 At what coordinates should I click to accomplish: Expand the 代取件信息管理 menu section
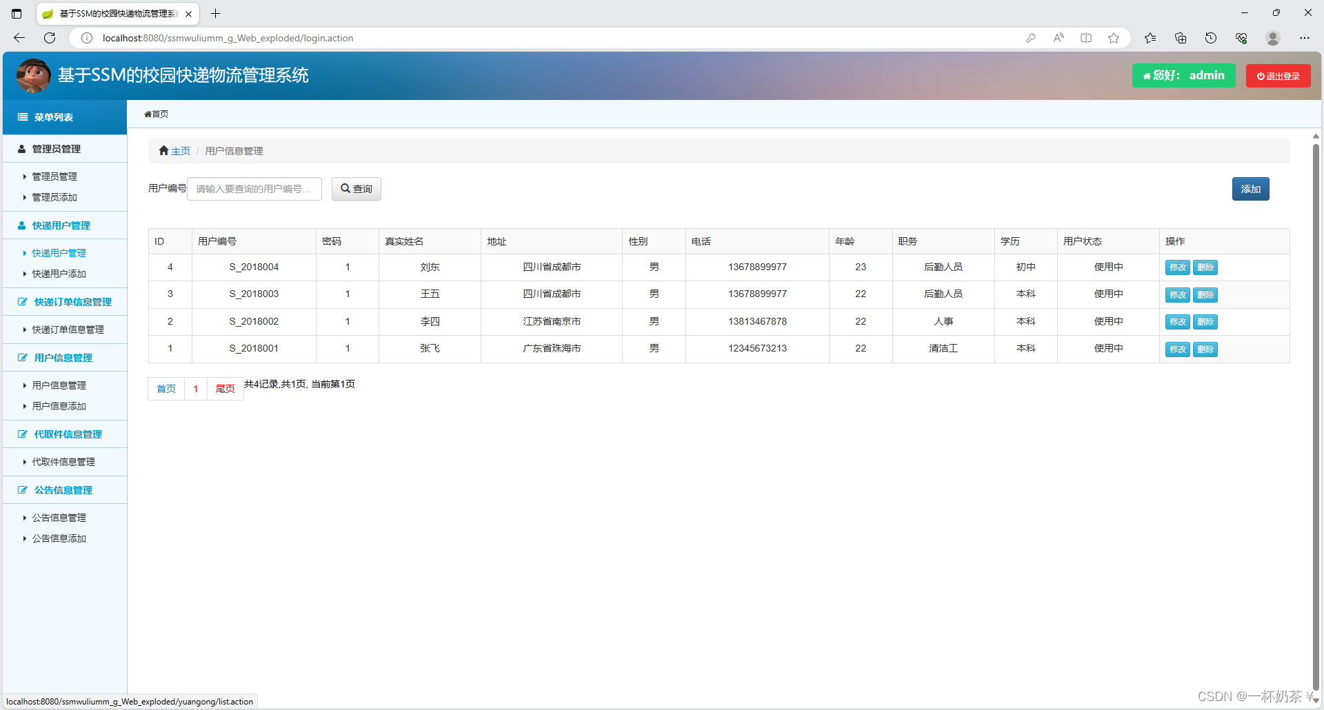65,434
